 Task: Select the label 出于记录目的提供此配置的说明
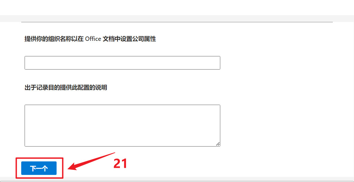[x=66, y=87]
